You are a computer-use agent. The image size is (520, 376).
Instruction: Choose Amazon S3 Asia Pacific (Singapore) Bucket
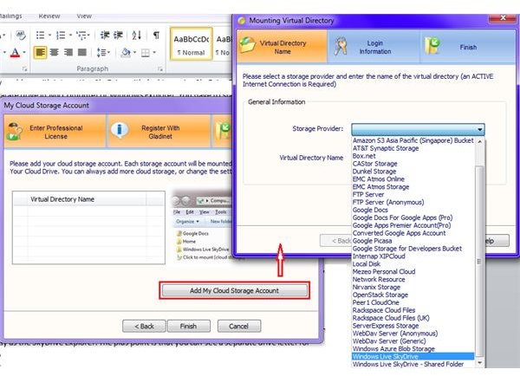pyautogui.click(x=413, y=140)
